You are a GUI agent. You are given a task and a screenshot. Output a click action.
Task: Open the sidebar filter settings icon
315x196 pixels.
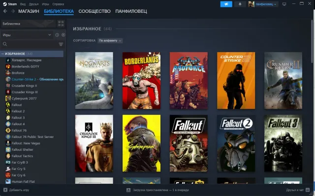click(61, 44)
